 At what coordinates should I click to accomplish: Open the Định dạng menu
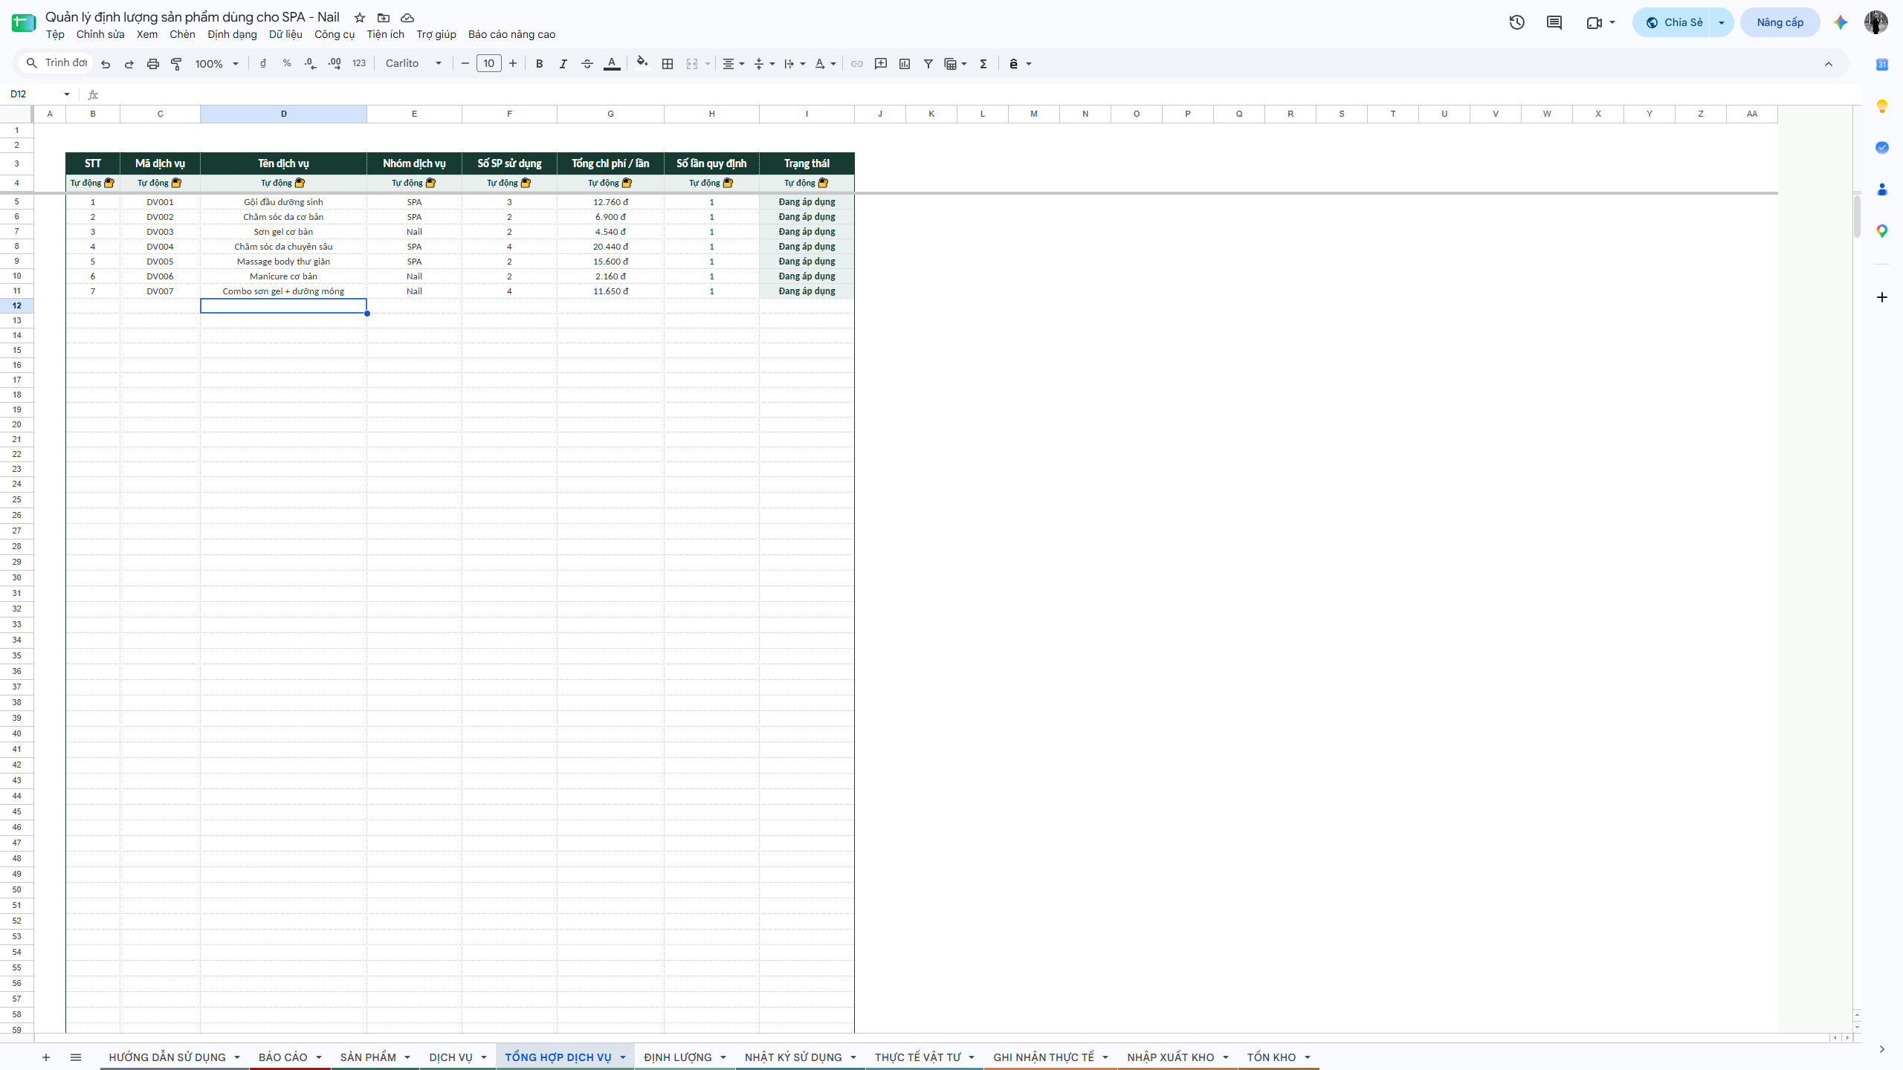tap(232, 34)
